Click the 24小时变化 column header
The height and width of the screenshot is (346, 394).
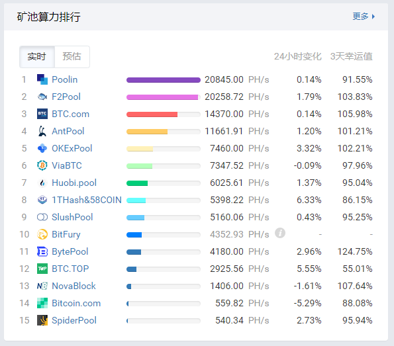tap(297, 56)
